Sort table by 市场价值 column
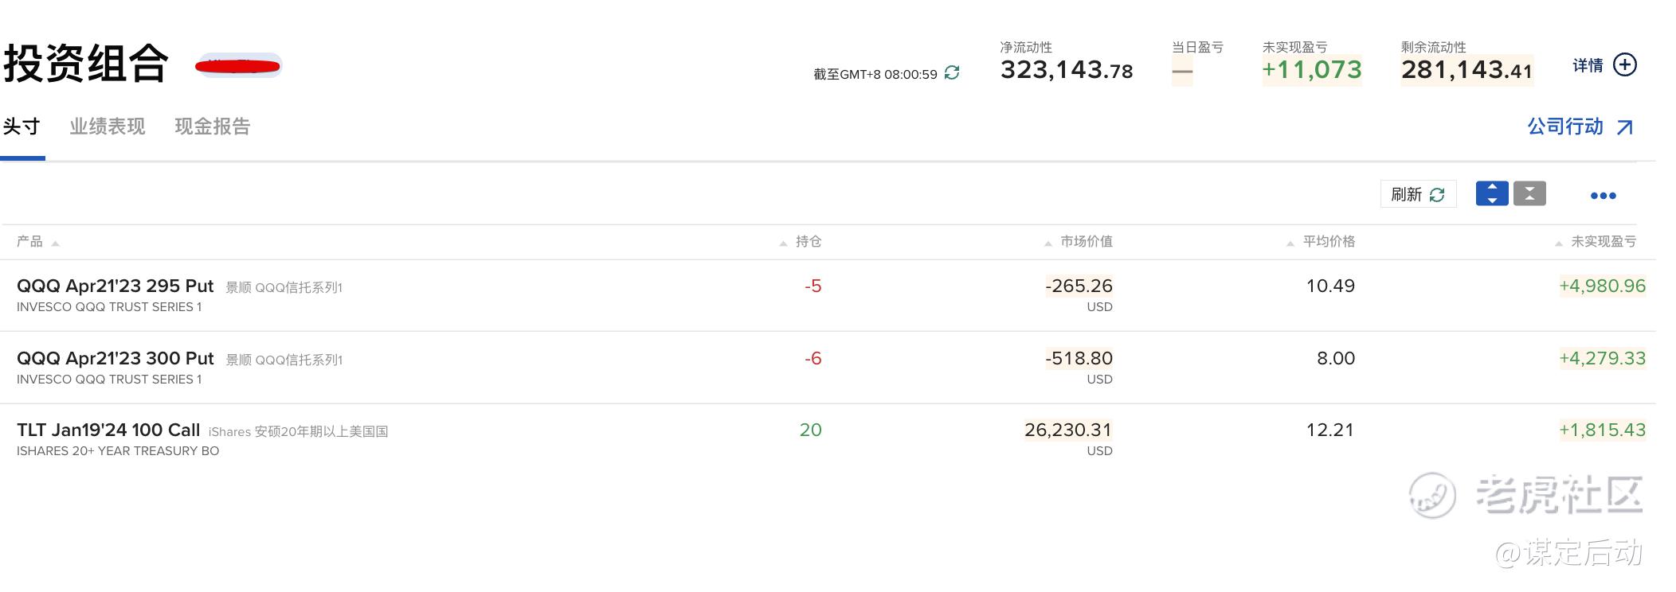1676x592 pixels. click(1086, 242)
